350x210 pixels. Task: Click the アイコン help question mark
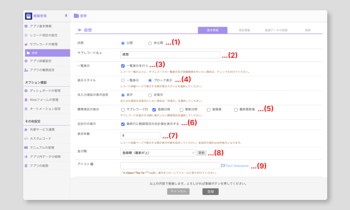coord(92,164)
